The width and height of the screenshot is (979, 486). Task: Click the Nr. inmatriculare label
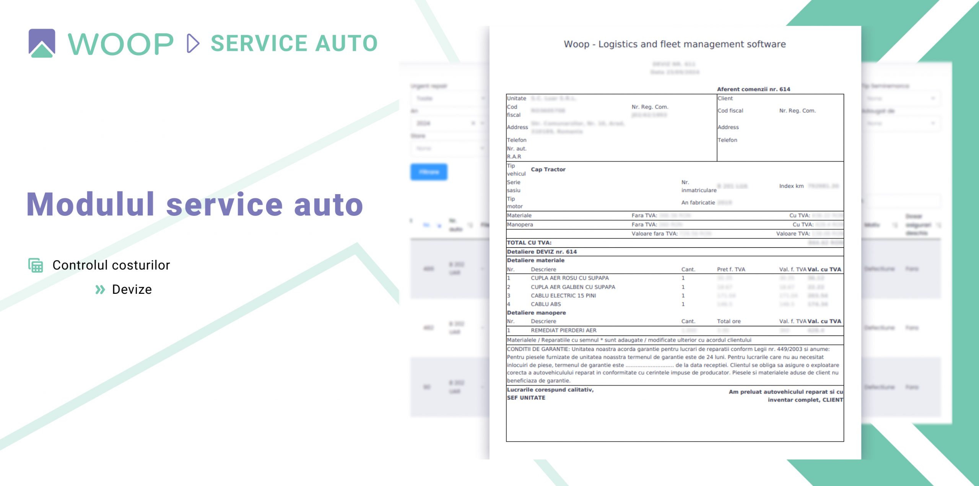[699, 186]
